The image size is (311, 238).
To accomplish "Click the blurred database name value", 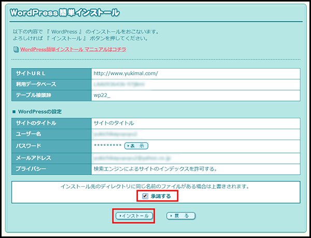I will click(x=119, y=83).
